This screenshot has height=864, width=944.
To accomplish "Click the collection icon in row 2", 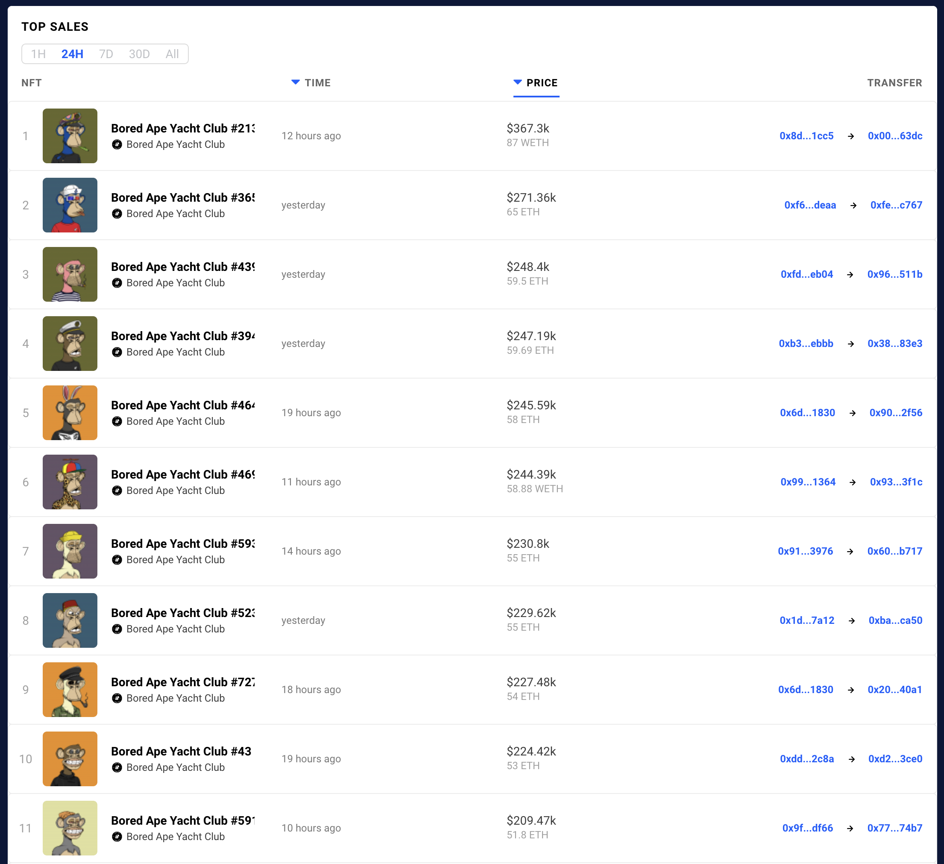I will click(117, 214).
